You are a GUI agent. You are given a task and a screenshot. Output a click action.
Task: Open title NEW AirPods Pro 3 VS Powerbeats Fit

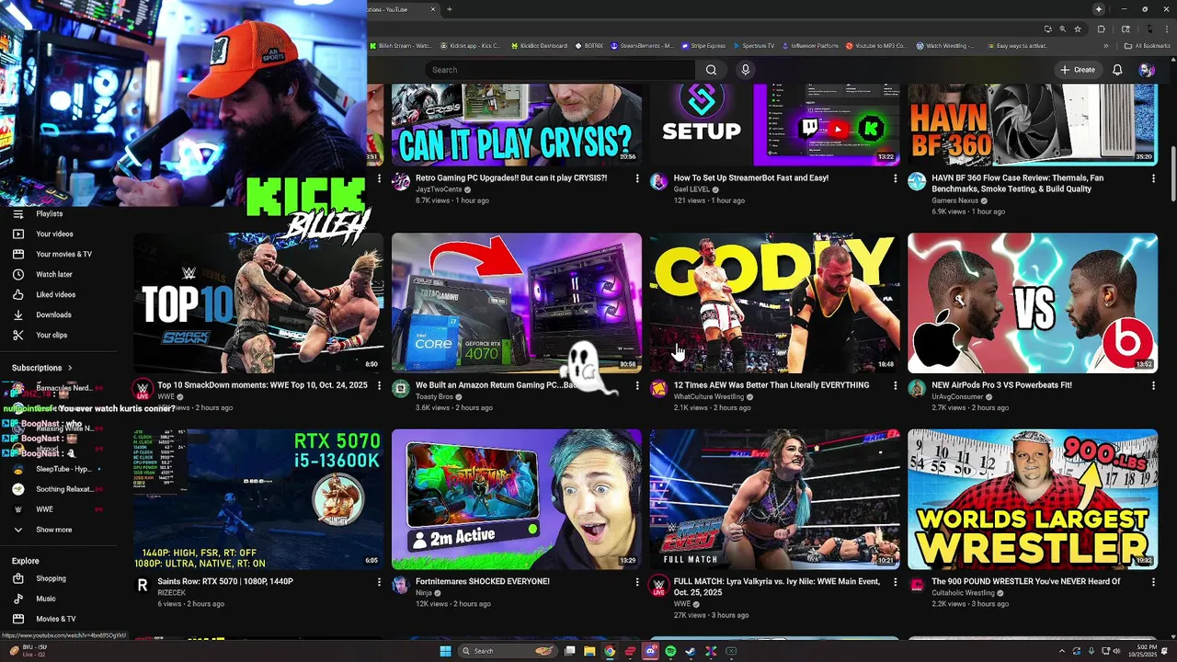click(x=1001, y=385)
